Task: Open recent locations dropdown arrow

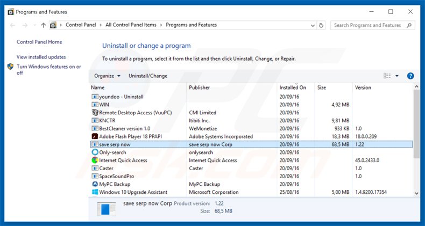Action: point(34,25)
